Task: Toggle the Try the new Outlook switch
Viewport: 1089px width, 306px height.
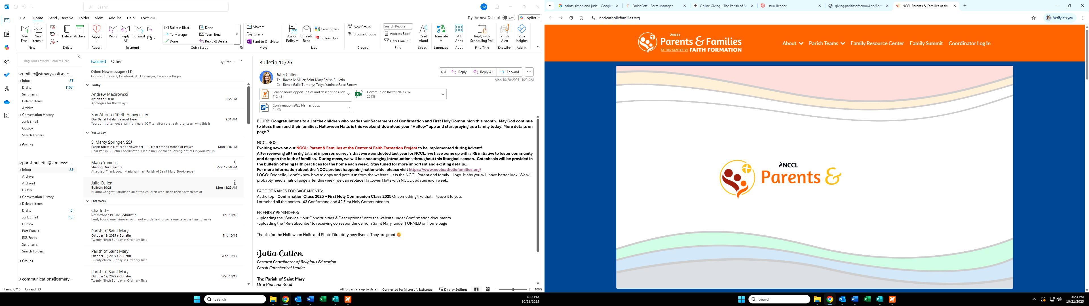Action: click(x=508, y=18)
